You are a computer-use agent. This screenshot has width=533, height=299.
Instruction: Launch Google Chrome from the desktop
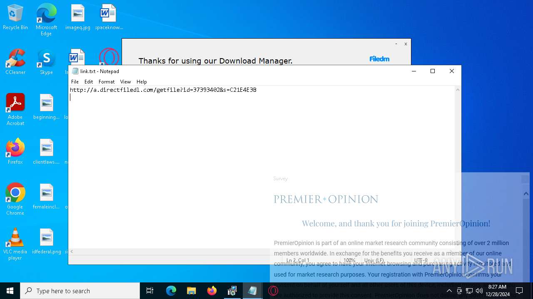pos(15,199)
